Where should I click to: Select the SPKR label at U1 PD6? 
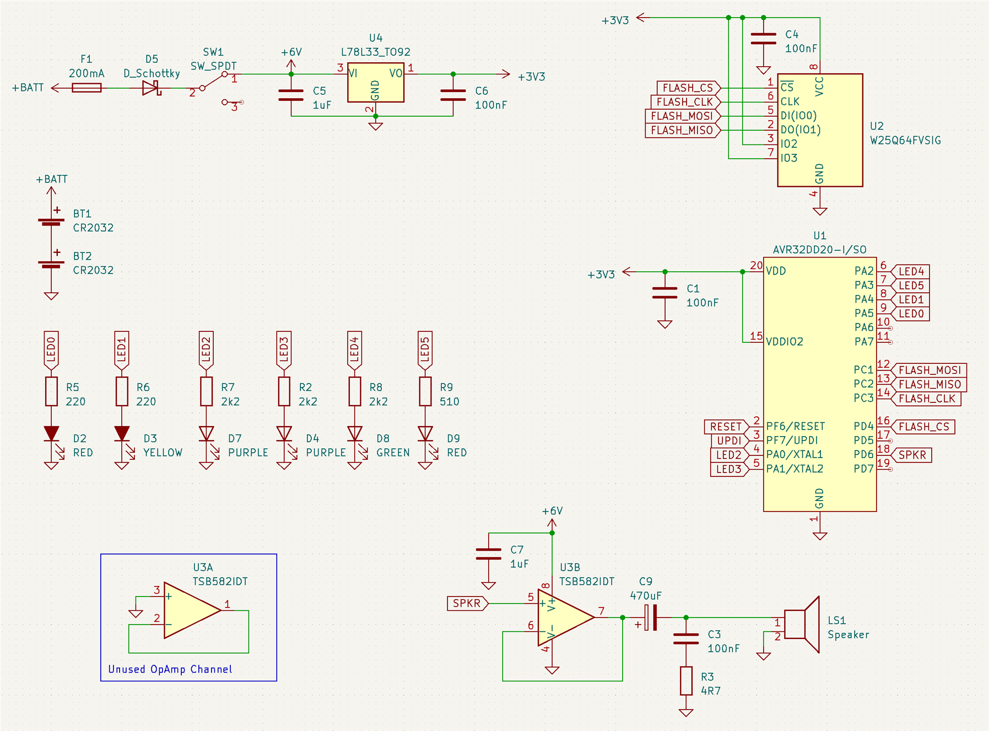click(x=911, y=455)
